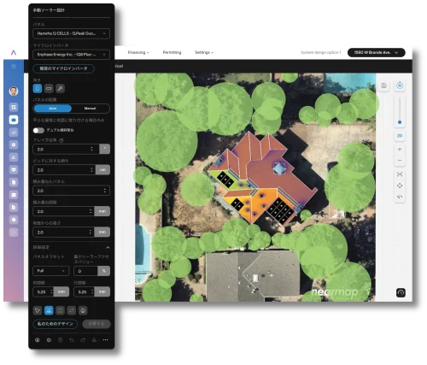Select landscape panel orientation icon
Image resolution: width=427 pixels, height=365 pixels.
pos(49,88)
